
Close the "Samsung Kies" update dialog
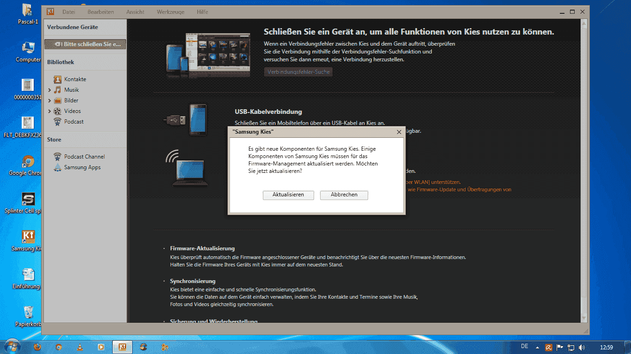[x=399, y=132]
